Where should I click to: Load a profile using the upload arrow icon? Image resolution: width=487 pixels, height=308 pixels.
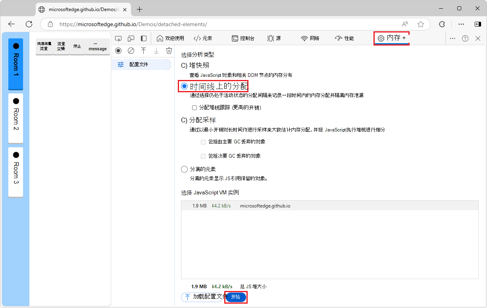(x=144, y=51)
